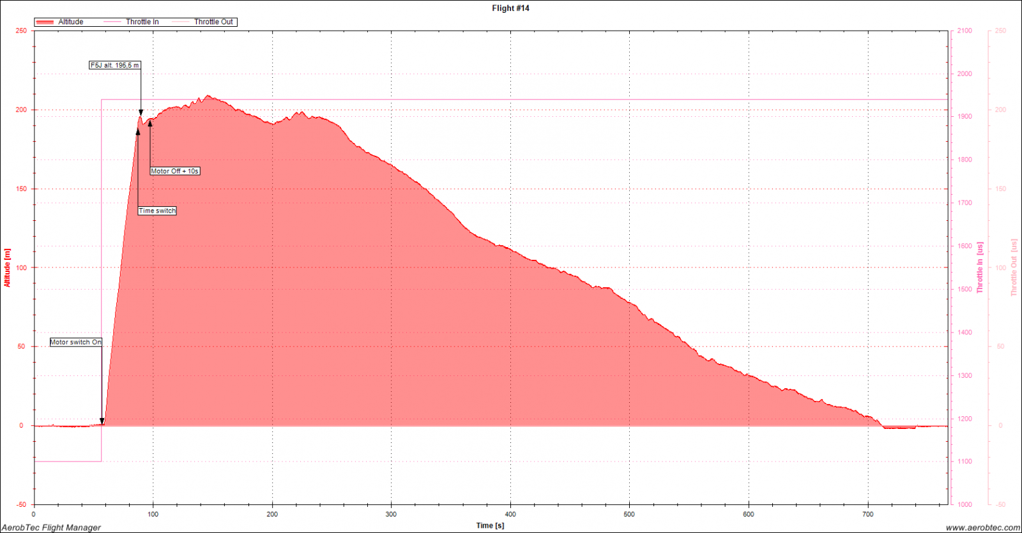Click the Throttle Out [us] axis title
Screen dimensions: 1022x533
pyautogui.click(x=1013, y=267)
